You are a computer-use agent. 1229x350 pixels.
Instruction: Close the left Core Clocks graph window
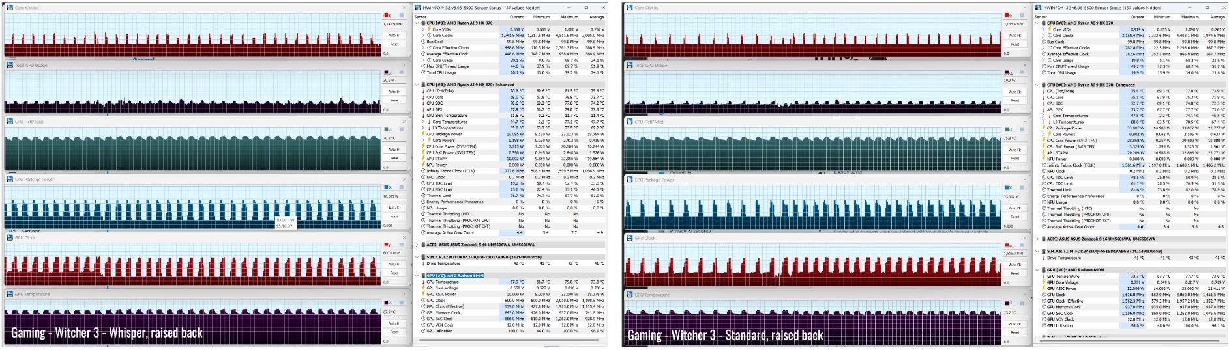406,8
